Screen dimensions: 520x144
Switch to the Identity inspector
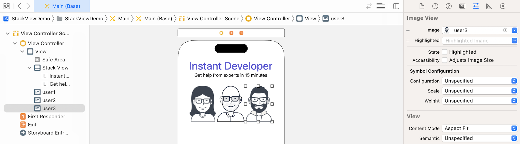click(x=462, y=6)
